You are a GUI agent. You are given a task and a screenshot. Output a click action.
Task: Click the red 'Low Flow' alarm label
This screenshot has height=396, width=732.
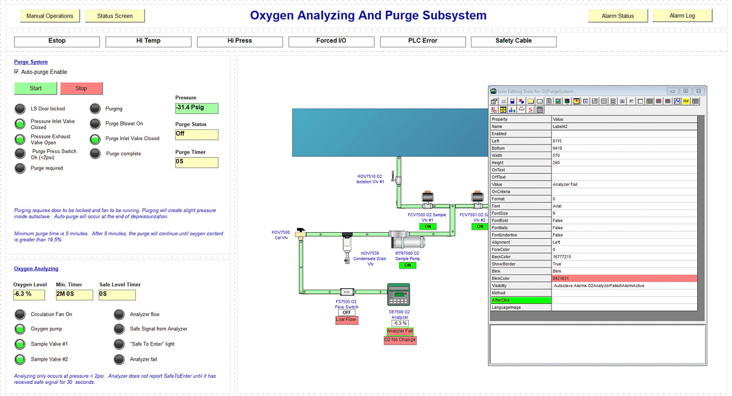click(346, 320)
